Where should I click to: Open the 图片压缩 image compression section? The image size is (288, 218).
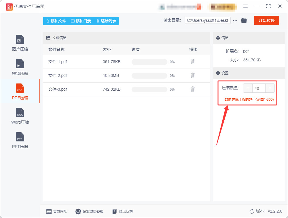pyautogui.click(x=20, y=43)
